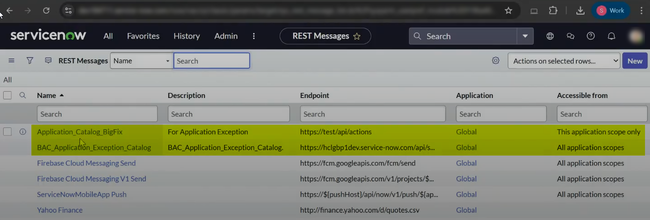Screen dimensions: 650x220
Task: Toggle the select all rows checkbox
Action: [x=7, y=96]
